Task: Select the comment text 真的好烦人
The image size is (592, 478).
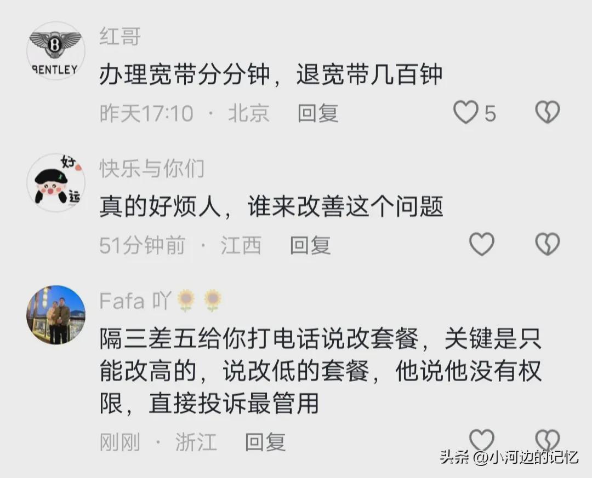Action: [160, 206]
